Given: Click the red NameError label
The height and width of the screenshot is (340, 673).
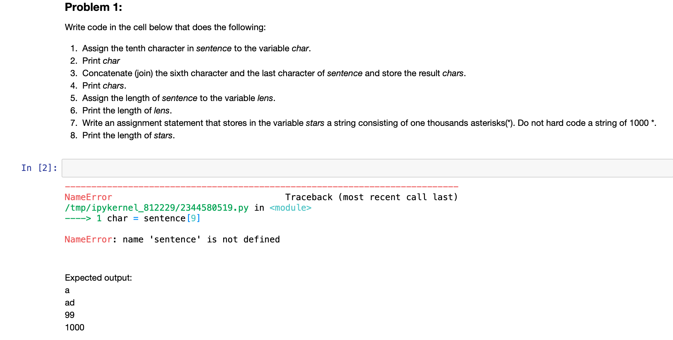Looking at the screenshot, I should click(x=88, y=197).
